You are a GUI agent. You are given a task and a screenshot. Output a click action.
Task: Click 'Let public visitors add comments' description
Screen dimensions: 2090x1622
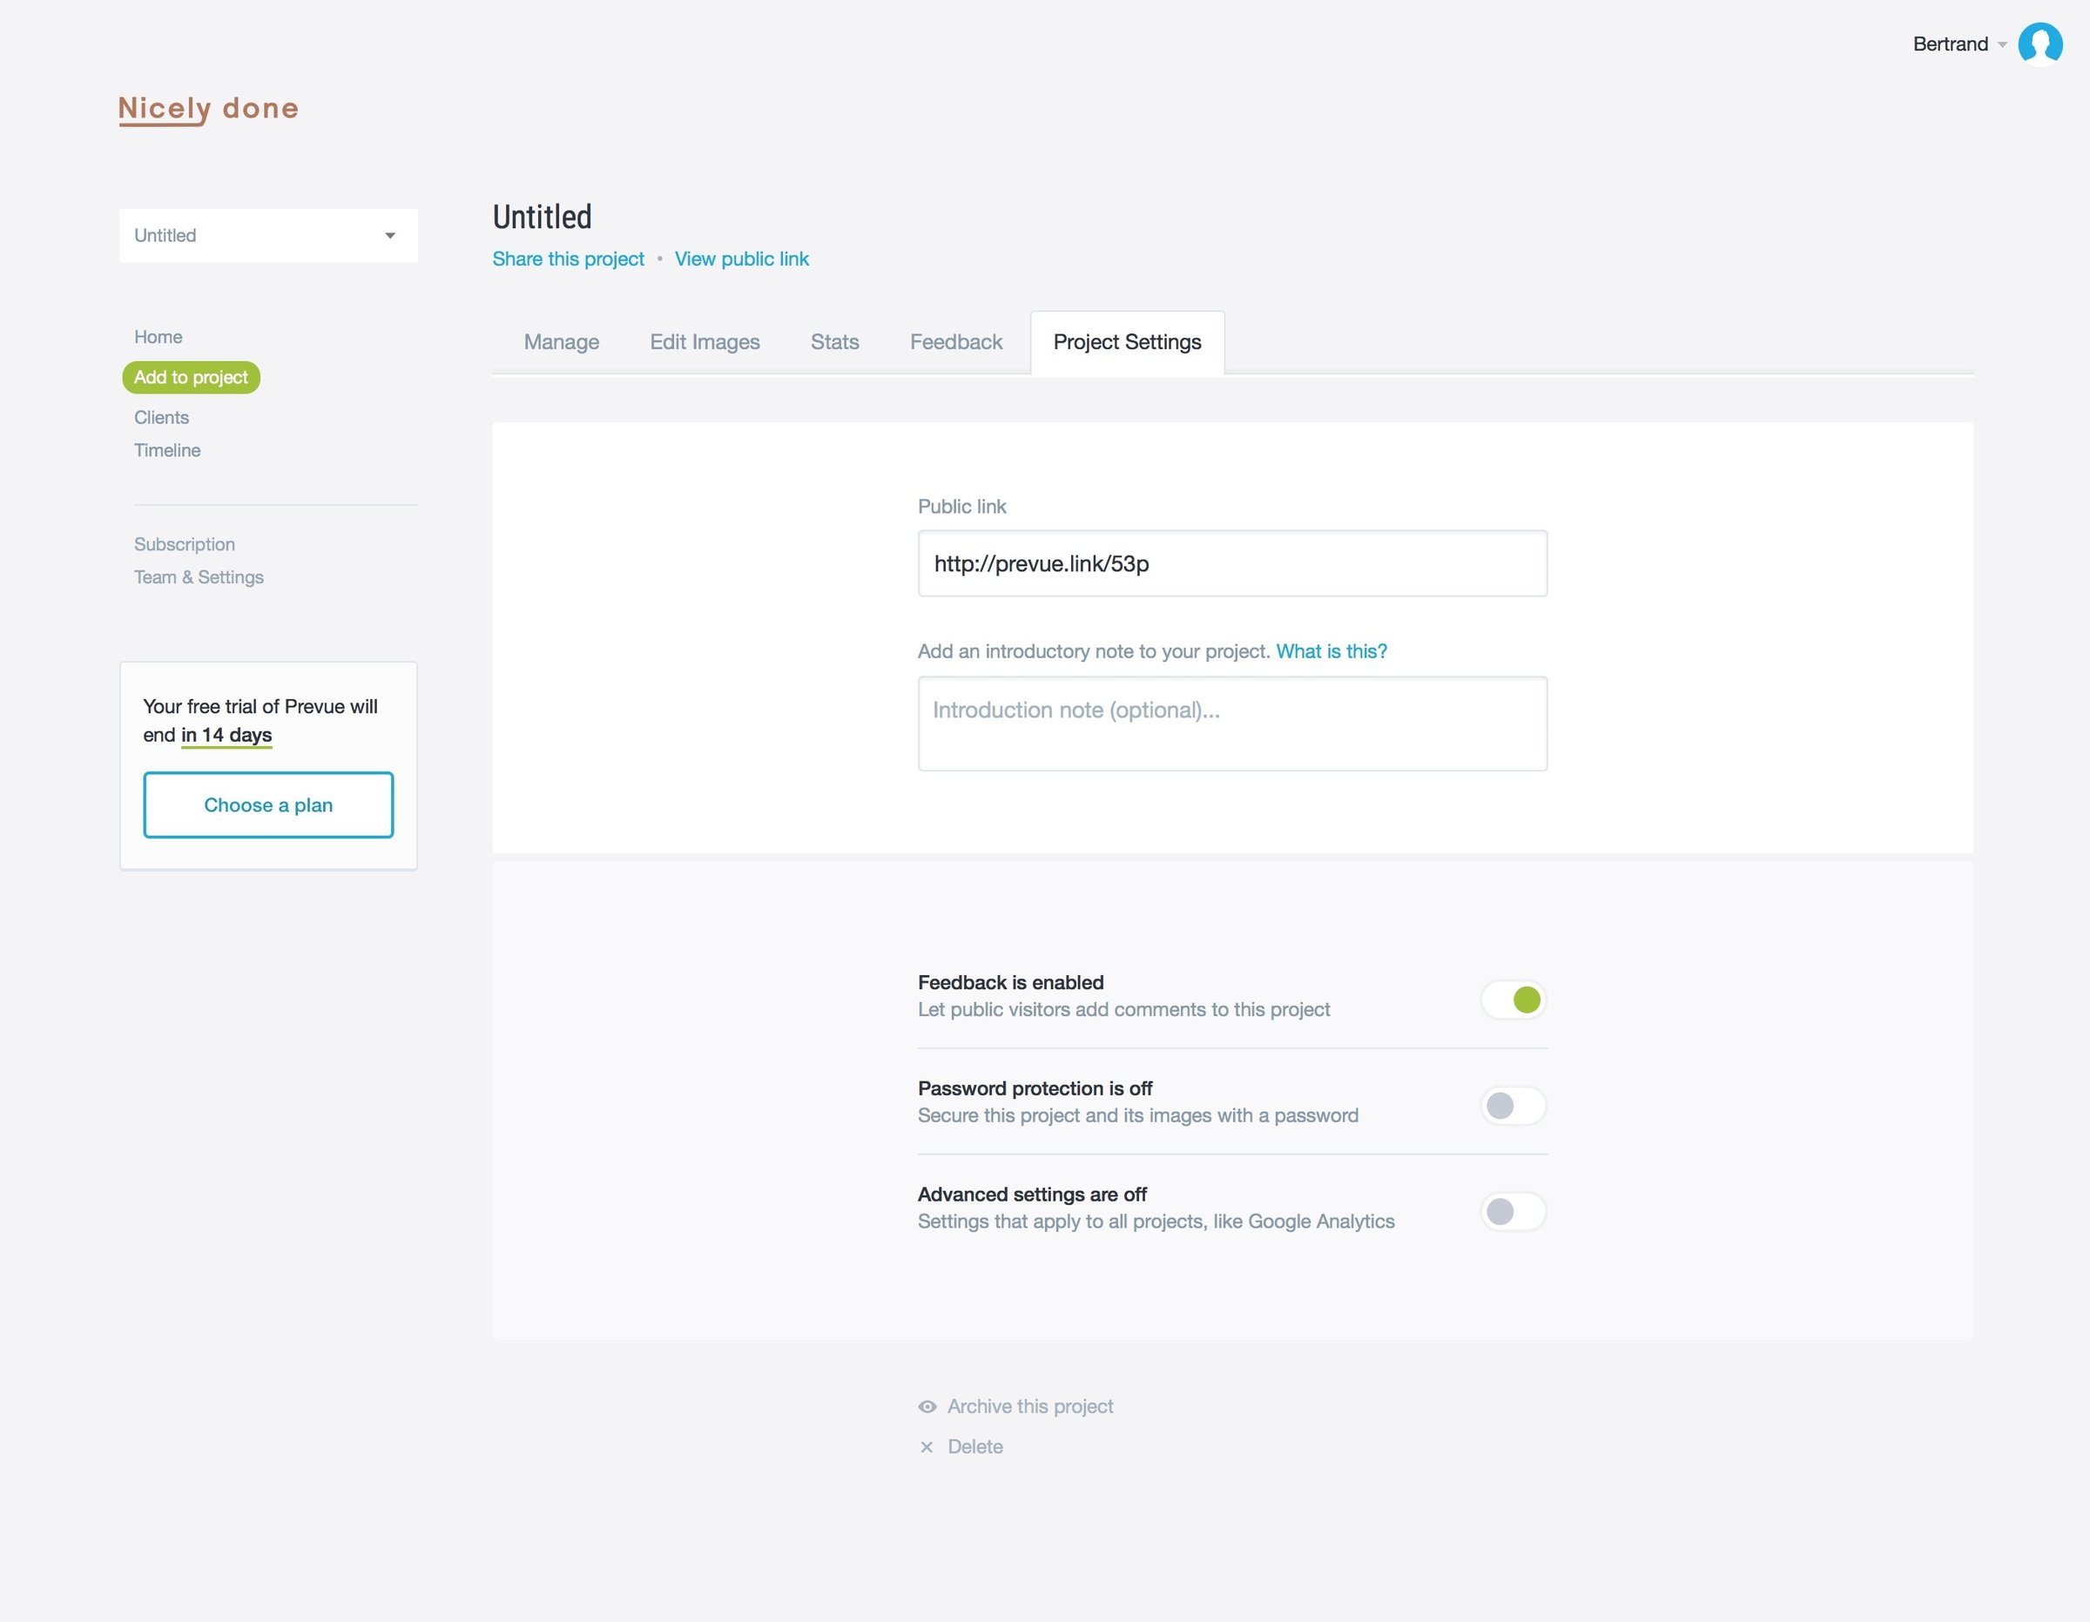1123,1010
